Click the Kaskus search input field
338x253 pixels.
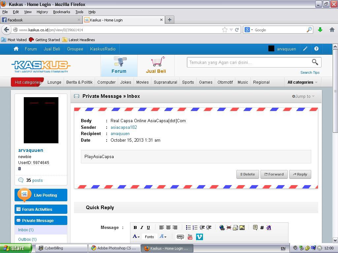coord(250,62)
